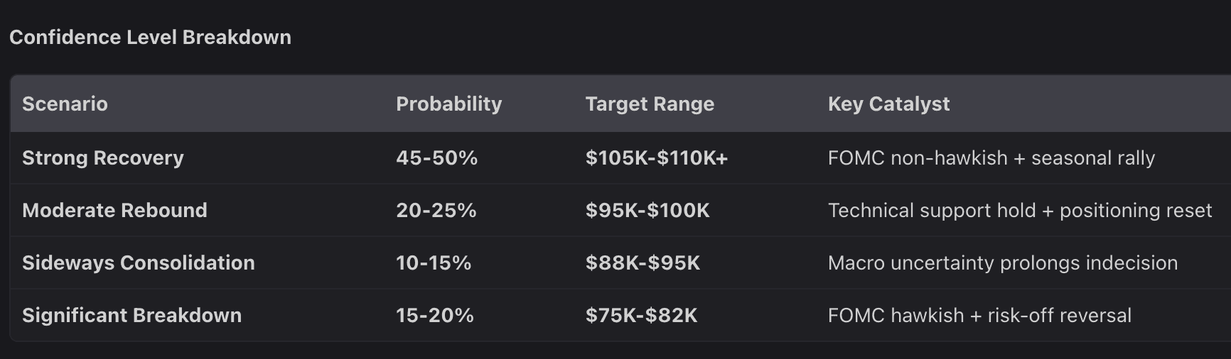Viewport: 1231px width, 359px height.
Task: Click the Macro uncertainty prolongs indecision text
Action: (x=1002, y=263)
